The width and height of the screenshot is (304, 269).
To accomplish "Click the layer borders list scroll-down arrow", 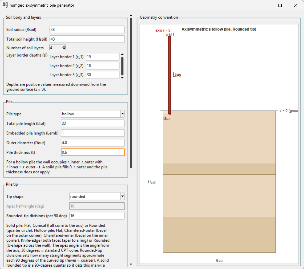I will (x=122, y=78).
